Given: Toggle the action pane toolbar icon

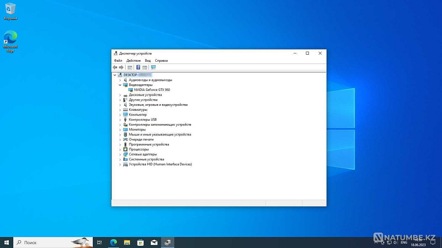Looking at the screenshot, I should click(145, 68).
